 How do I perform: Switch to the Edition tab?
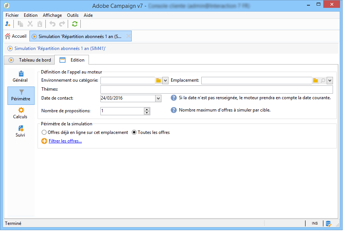tap(72, 60)
